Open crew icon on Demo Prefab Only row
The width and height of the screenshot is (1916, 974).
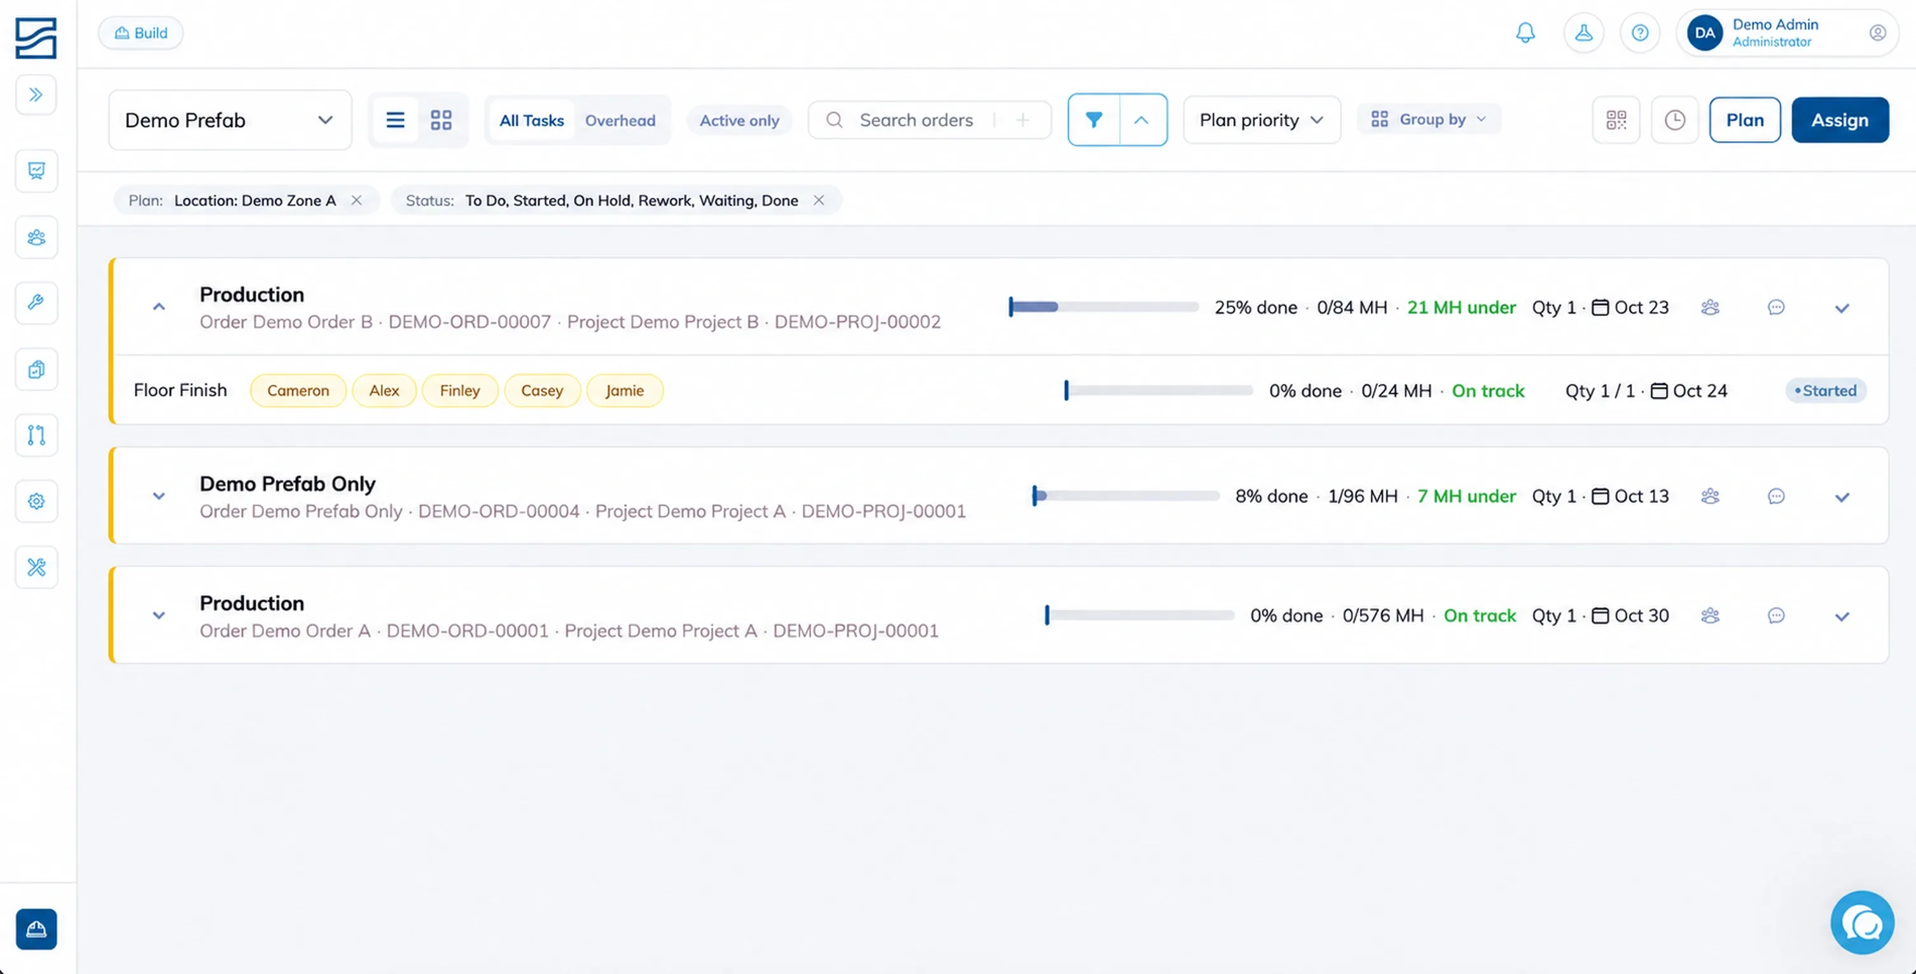click(x=1710, y=496)
